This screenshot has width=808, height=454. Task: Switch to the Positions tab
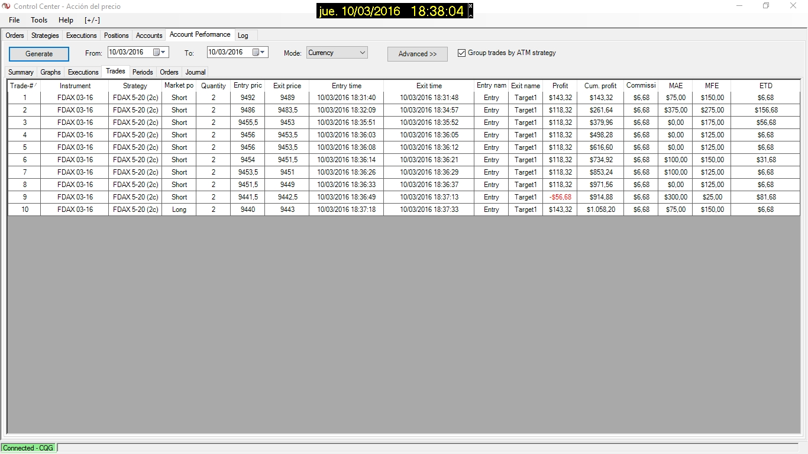(x=117, y=36)
